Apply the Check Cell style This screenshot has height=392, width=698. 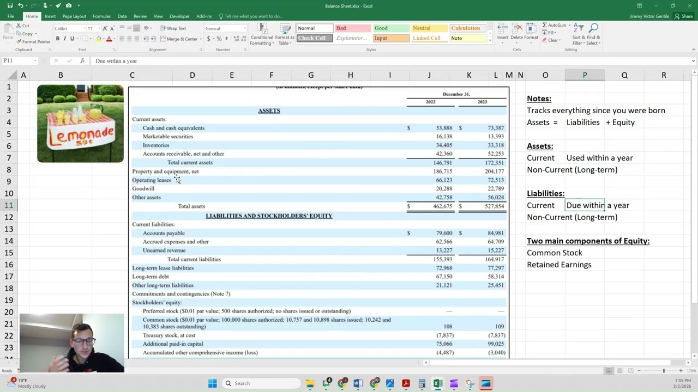pyautogui.click(x=315, y=38)
